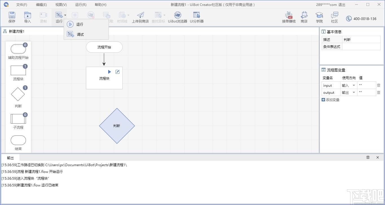Open the 商店 store icon
Viewport: 385px width, 205px height.
(x=304, y=15)
